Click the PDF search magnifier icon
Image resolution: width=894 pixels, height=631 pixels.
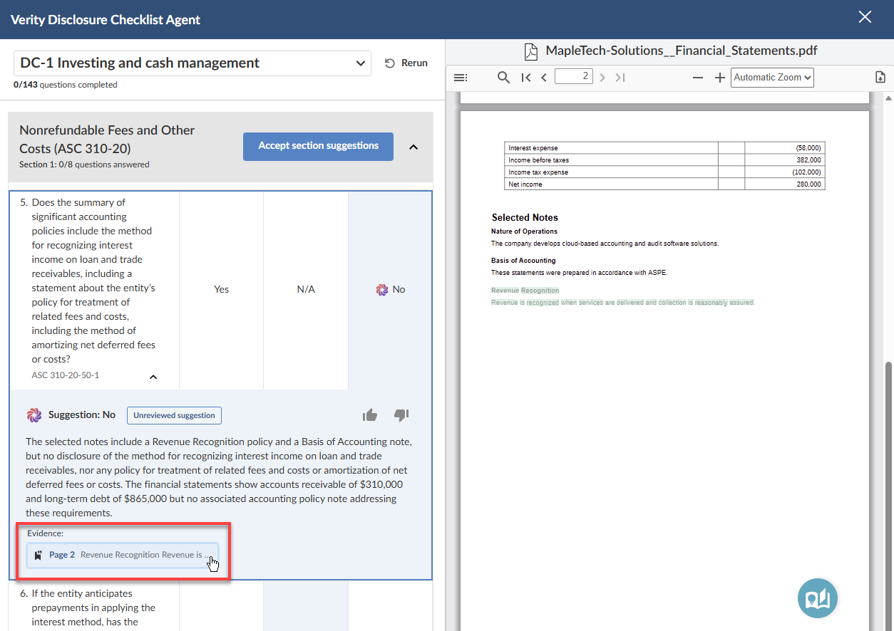point(503,78)
